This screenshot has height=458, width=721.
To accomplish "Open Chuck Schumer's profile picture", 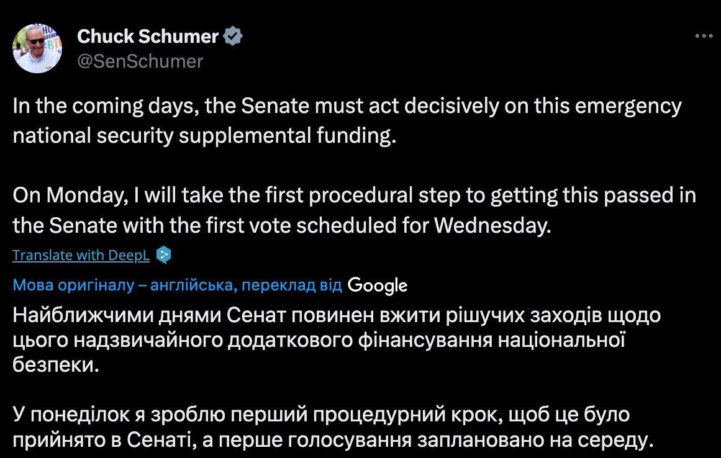I will [37, 48].
